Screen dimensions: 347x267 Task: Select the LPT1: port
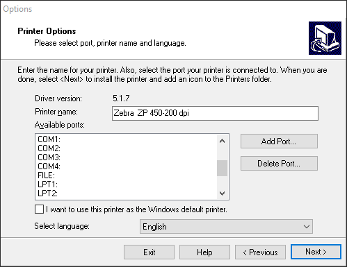(127, 184)
